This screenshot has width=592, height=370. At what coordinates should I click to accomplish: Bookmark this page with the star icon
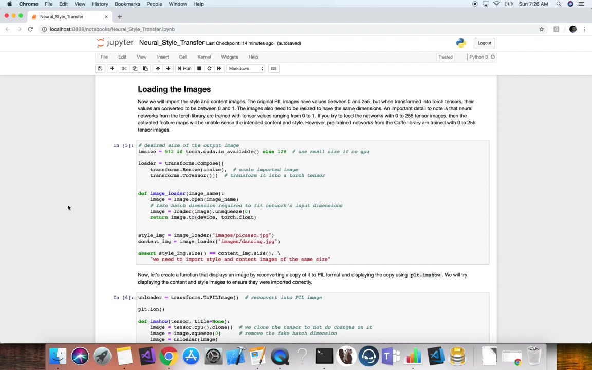pyautogui.click(x=542, y=29)
